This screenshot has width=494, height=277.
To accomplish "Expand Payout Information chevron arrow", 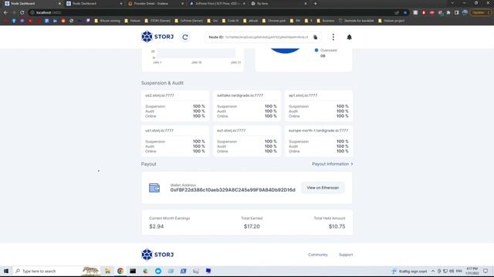I will pos(352,164).
